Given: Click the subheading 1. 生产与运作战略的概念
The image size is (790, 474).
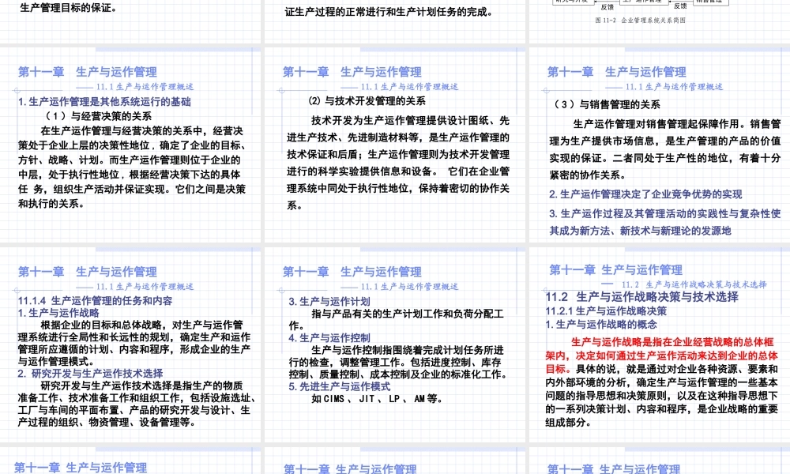Looking at the screenshot, I should point(601,325).
